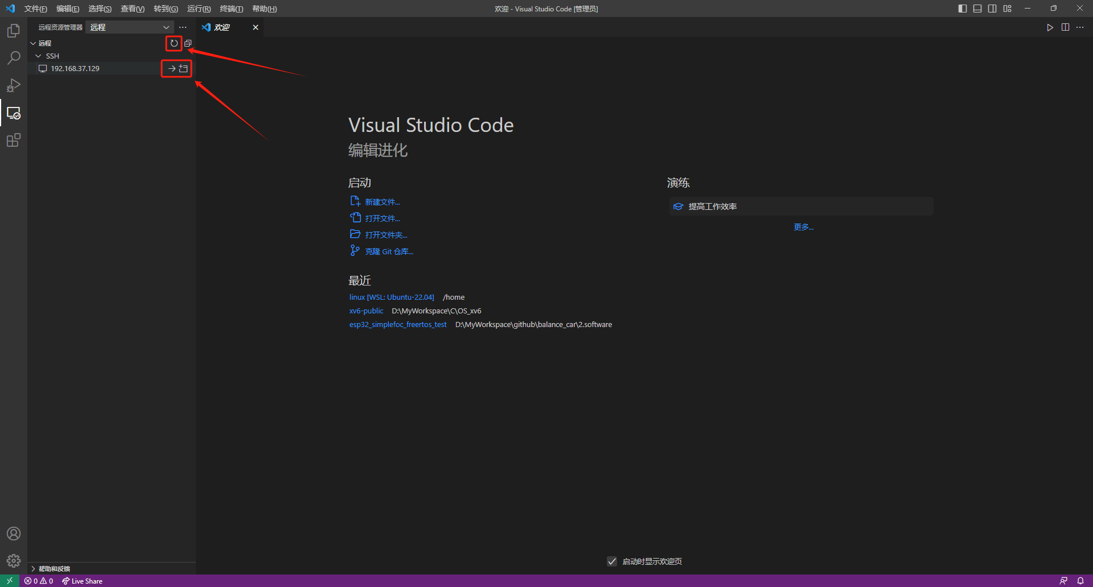Open notifications bell in status bar

tap(1080, 581)
